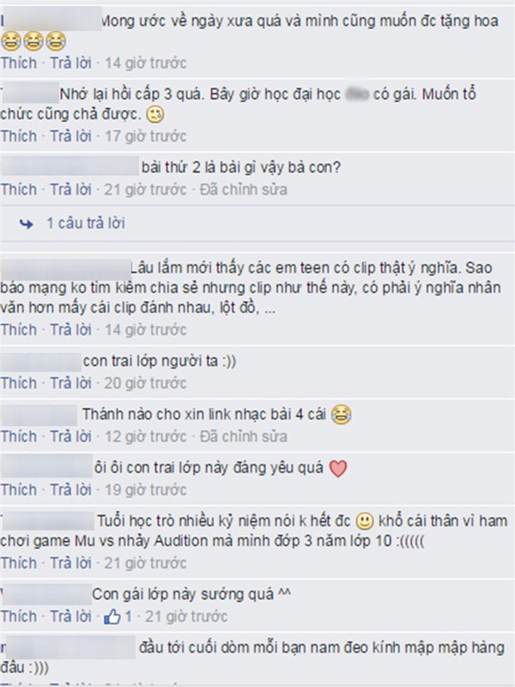Click the smiley emoji after 'nói k hết đc'
The image size is (515, 687).
364,521
